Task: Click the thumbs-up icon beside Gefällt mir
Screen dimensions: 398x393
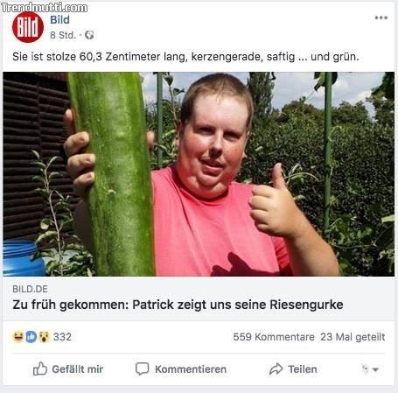Action: point(40,368)
